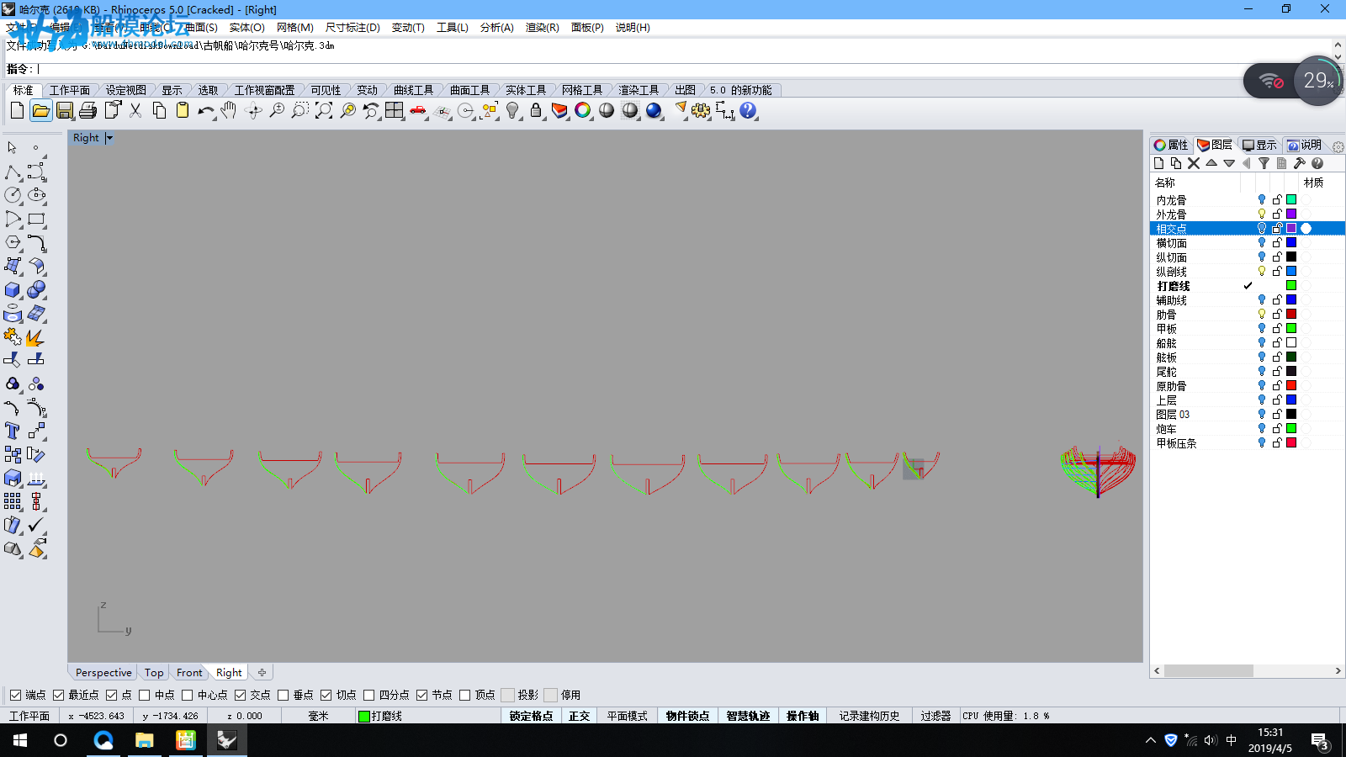This screenshot has width=1346, height=757.
Task: Toggle the 四分点 osnap checkbox
Action: click(x=368, y=695)
